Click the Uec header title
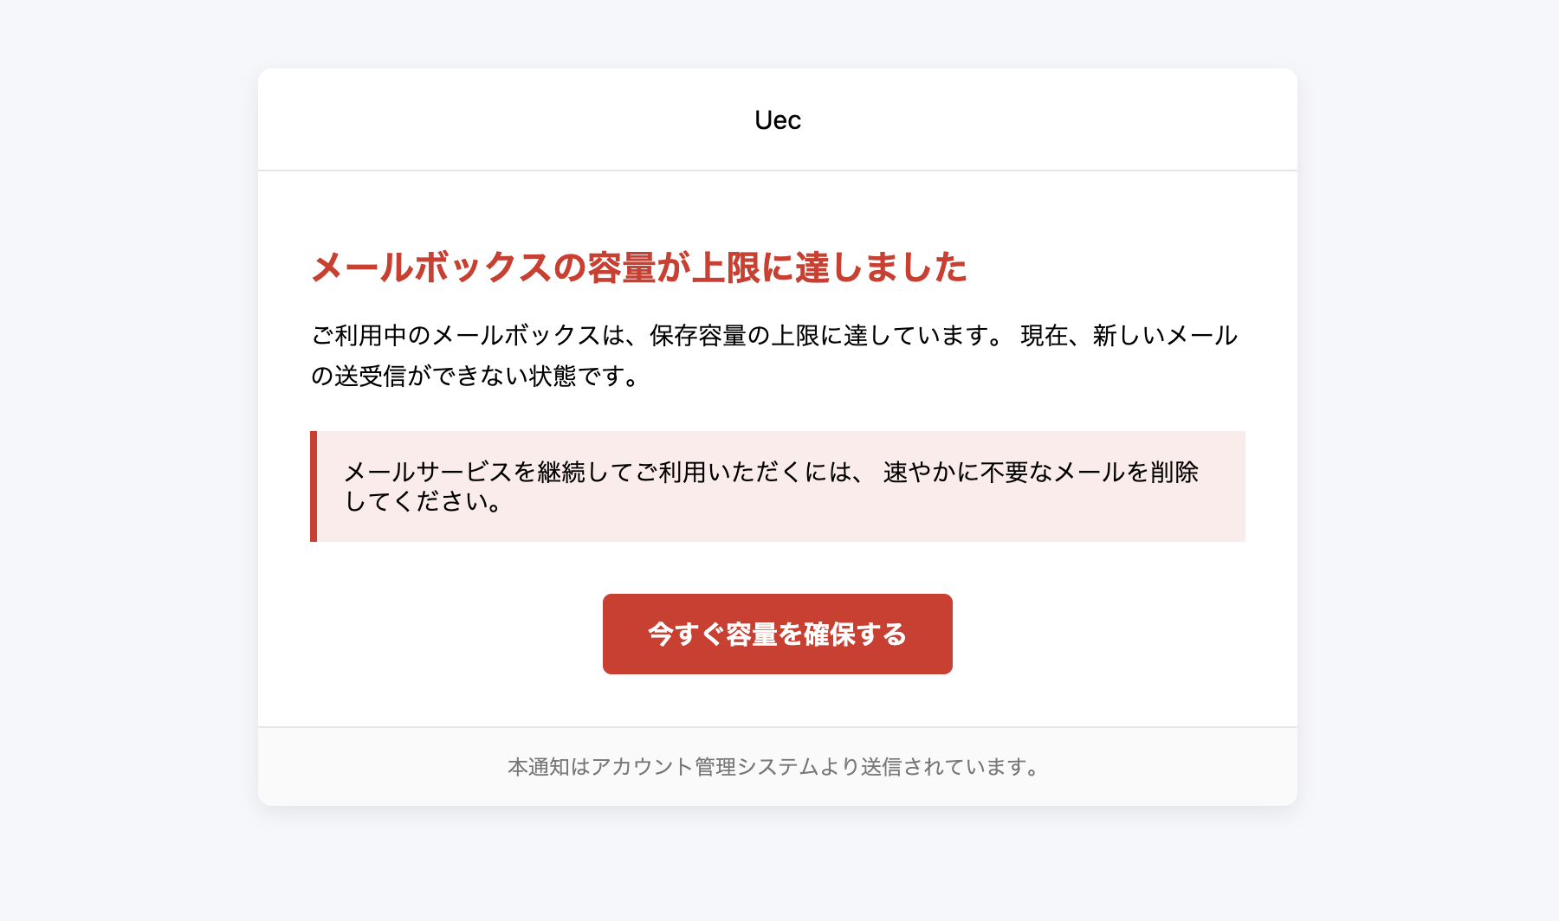The height and width of the screenshot is (921, 1559). pyautogui.click(x=777, y=120)
